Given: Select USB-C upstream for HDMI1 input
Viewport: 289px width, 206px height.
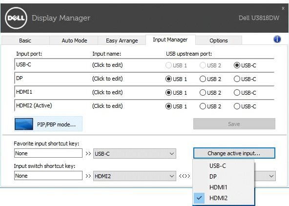Looking at the screenshot, I should [245, 92].
